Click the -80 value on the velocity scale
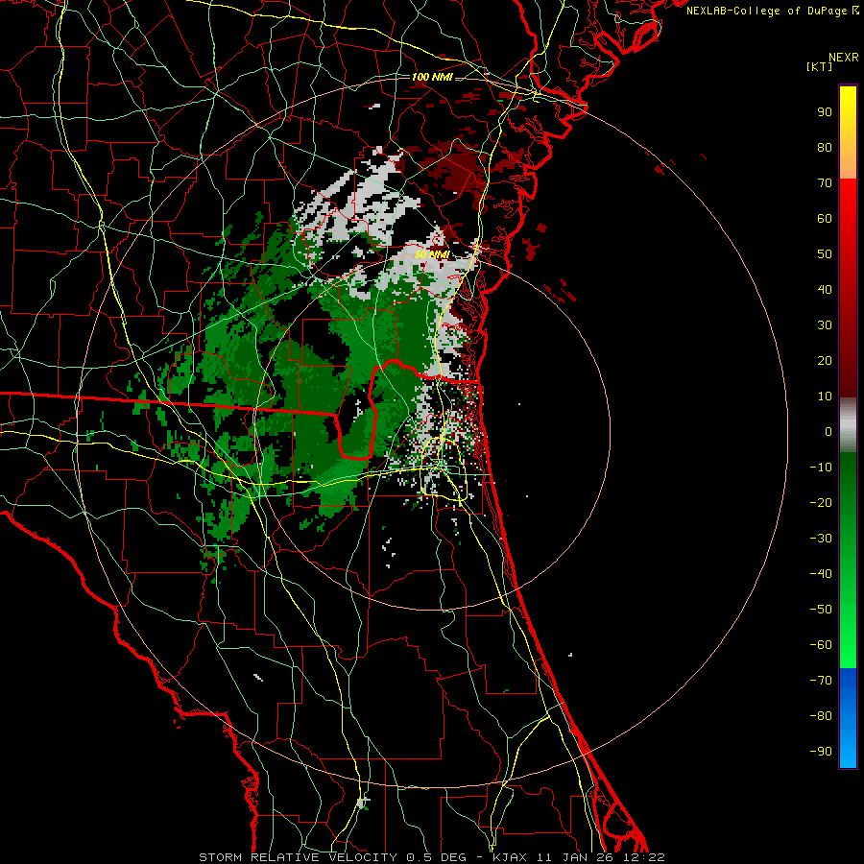The image size is (864, 864). [x=821, y=716]
